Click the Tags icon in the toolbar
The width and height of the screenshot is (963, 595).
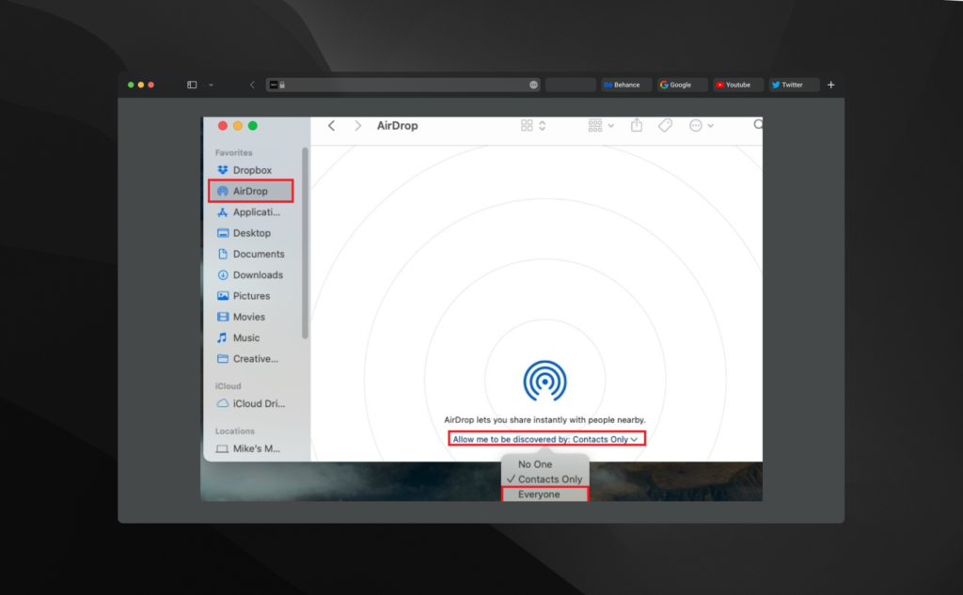point(665,125)
